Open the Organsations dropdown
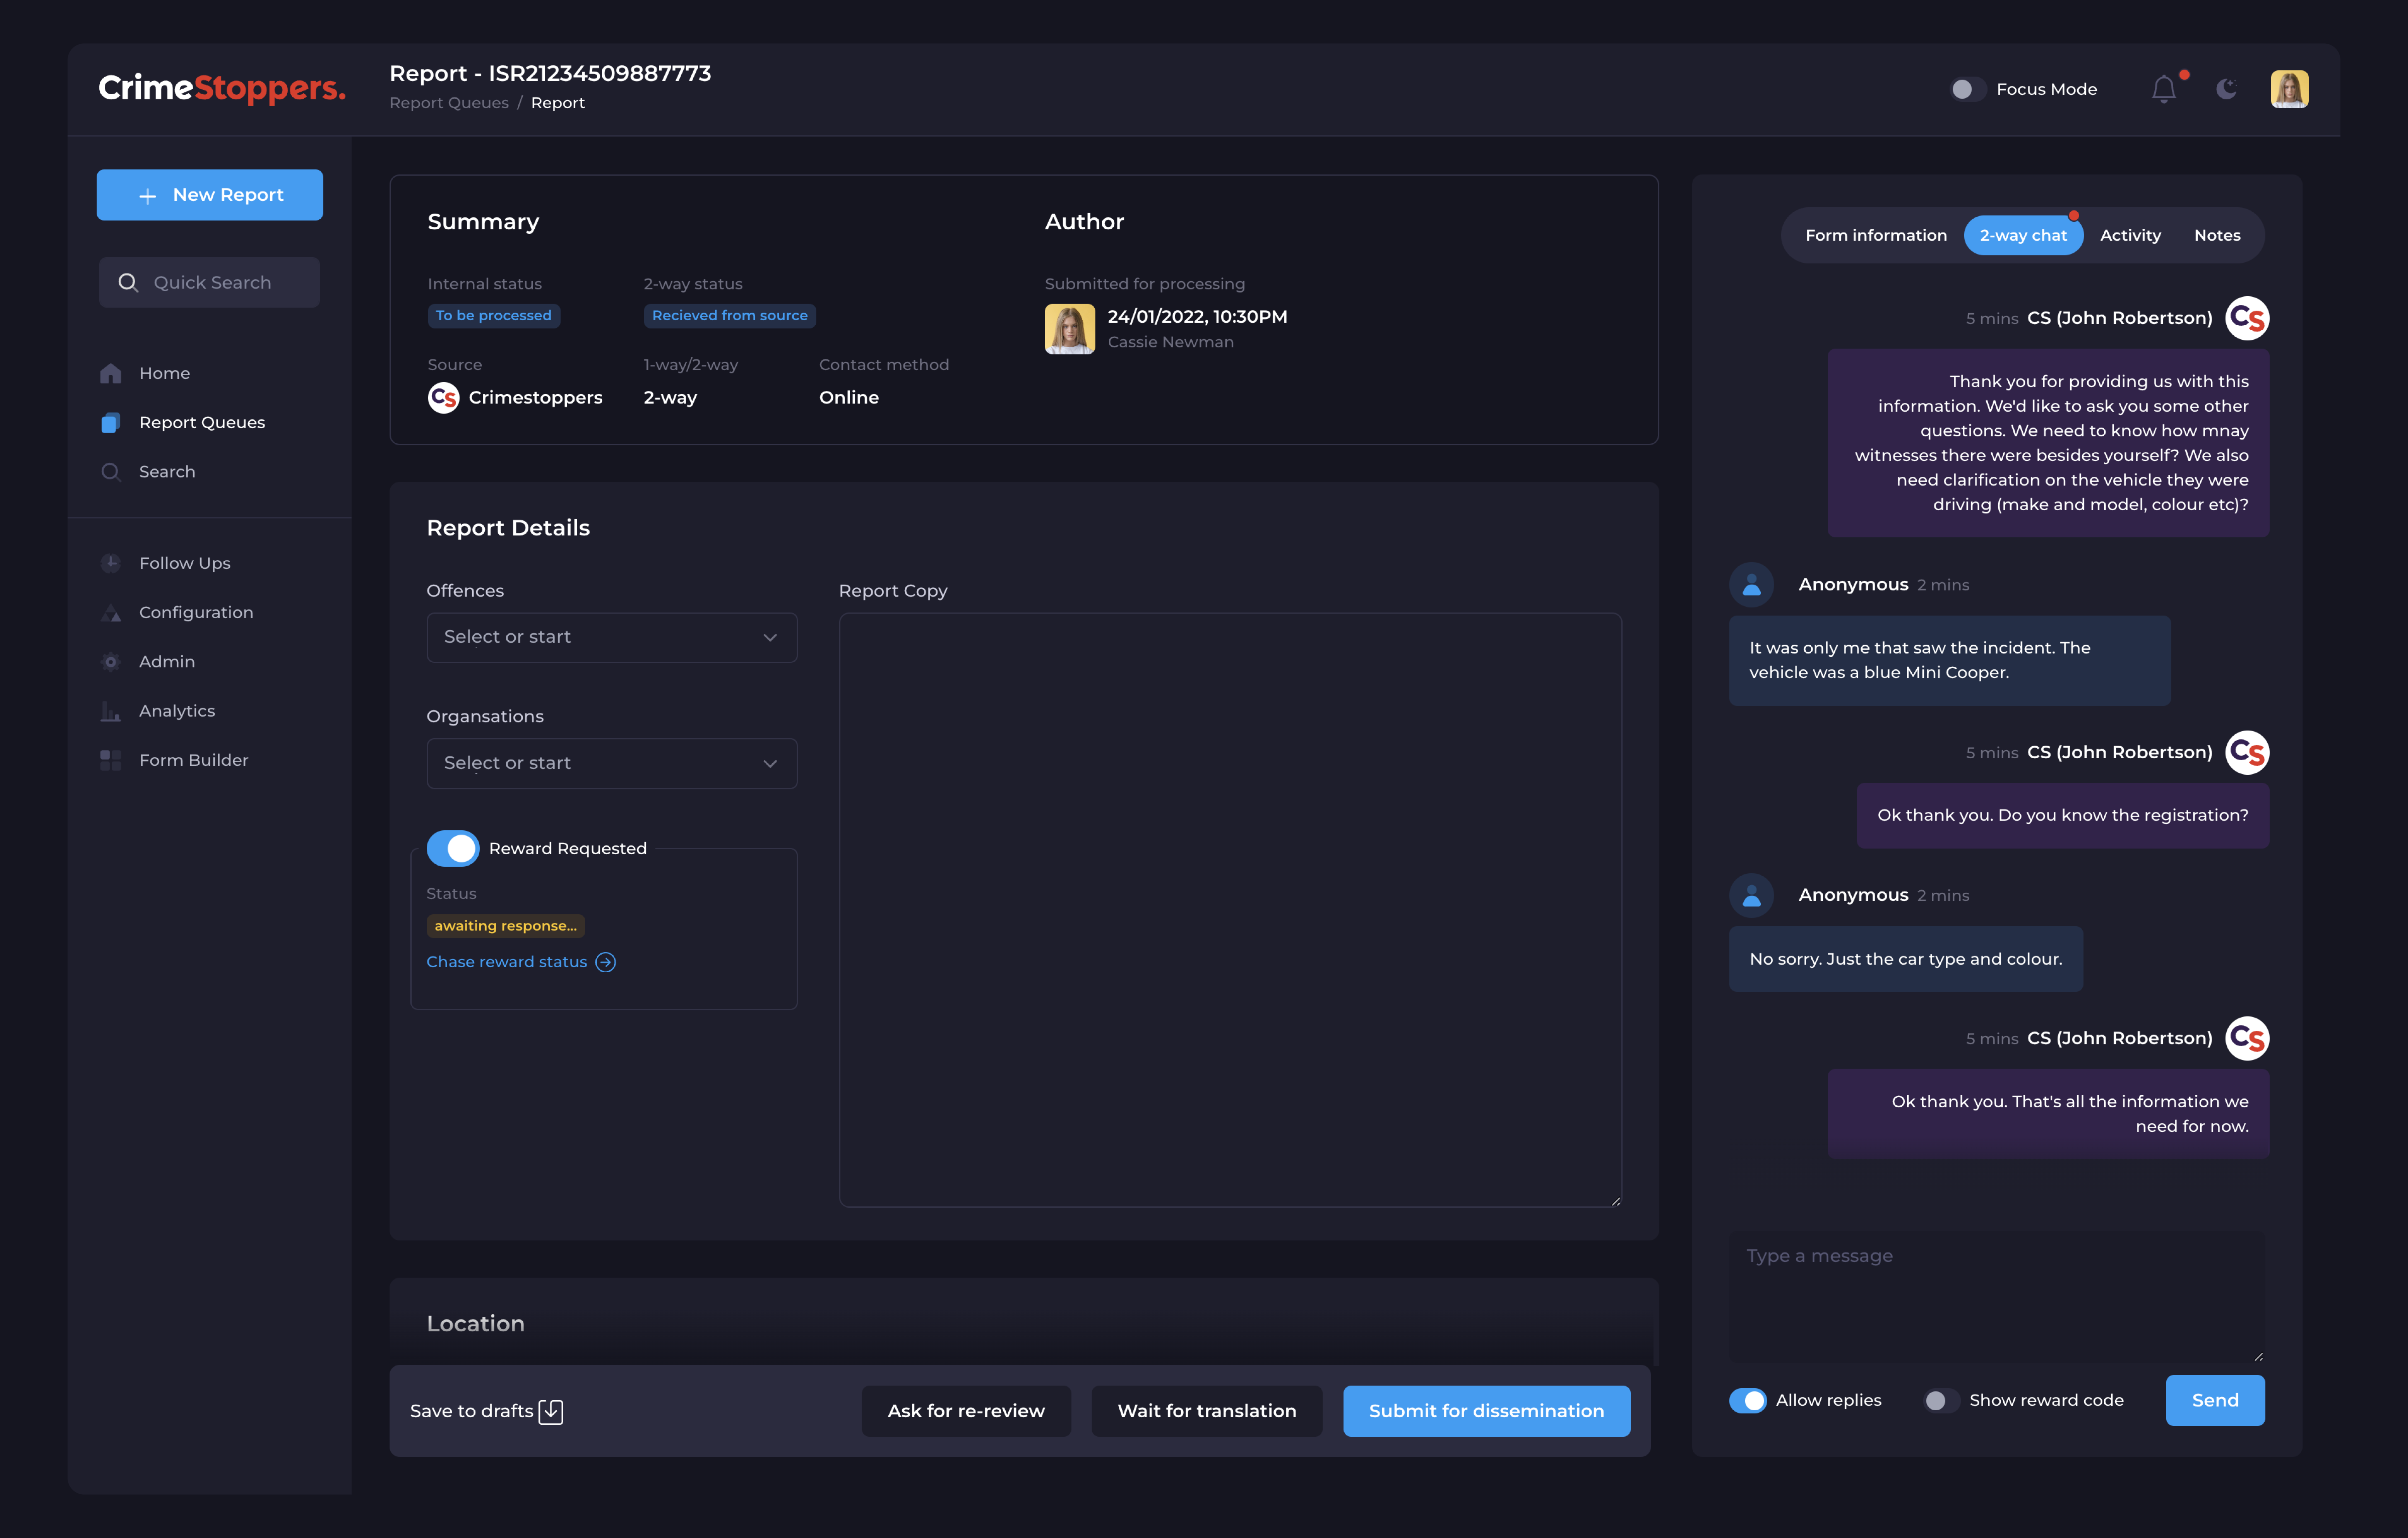The image size is (2408, 1538). click(611, 763)
